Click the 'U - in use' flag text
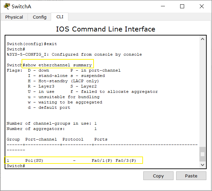The height and width of the screenshot is (191, 212). 41,92
